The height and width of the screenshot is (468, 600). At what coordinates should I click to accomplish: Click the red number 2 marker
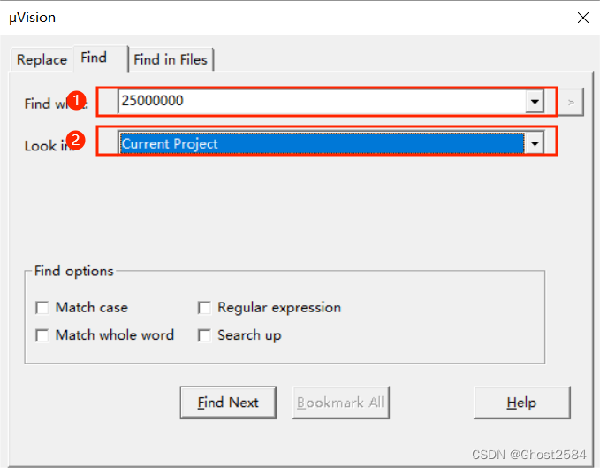tap(78, 140)
